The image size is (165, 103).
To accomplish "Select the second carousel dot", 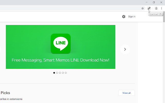I will pyautogui.click(x=57, y=73).
